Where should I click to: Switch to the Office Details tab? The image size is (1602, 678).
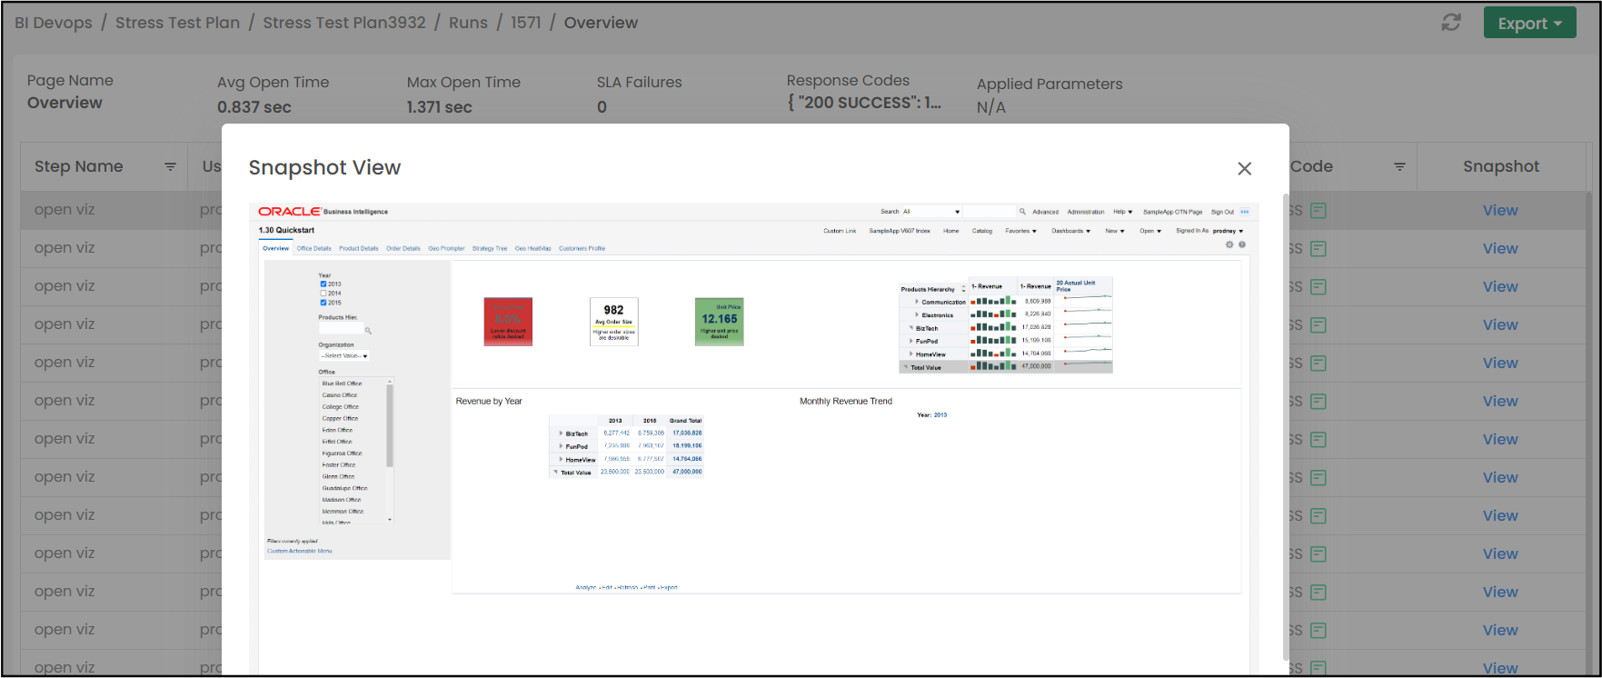pos(313,248)
